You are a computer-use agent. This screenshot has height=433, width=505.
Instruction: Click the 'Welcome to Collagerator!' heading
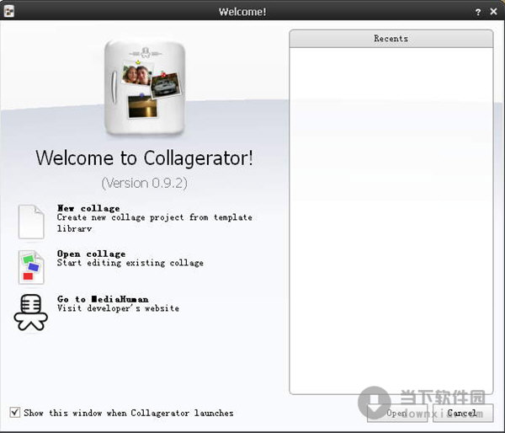click(144, 158)
